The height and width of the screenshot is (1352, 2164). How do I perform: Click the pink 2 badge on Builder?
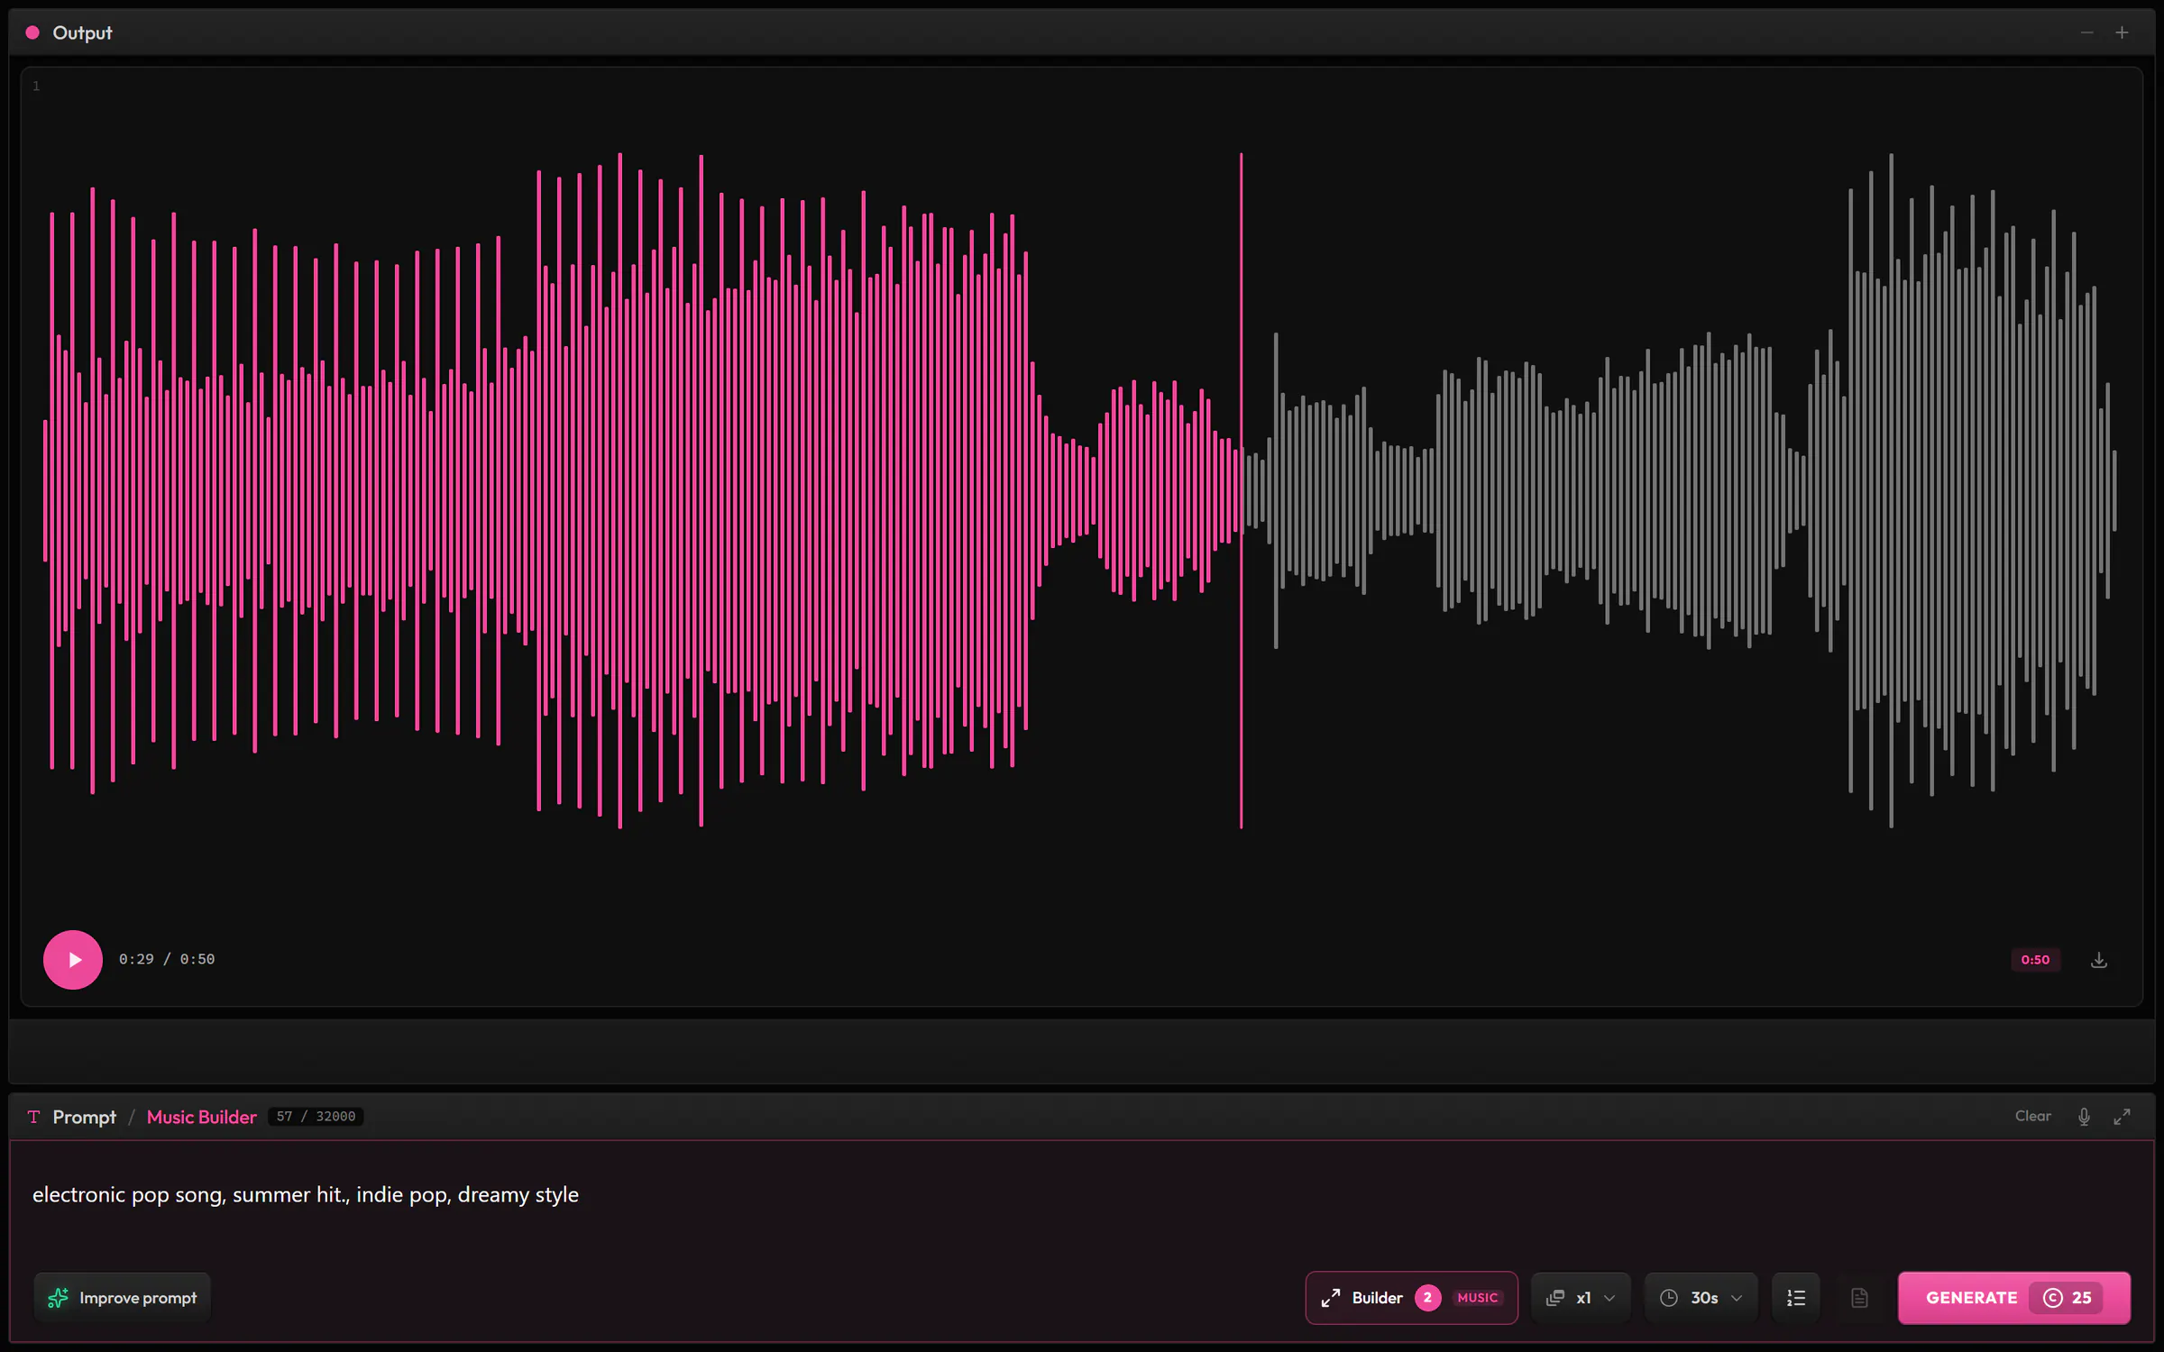pyautogui.click(x=1427, y=1297)
